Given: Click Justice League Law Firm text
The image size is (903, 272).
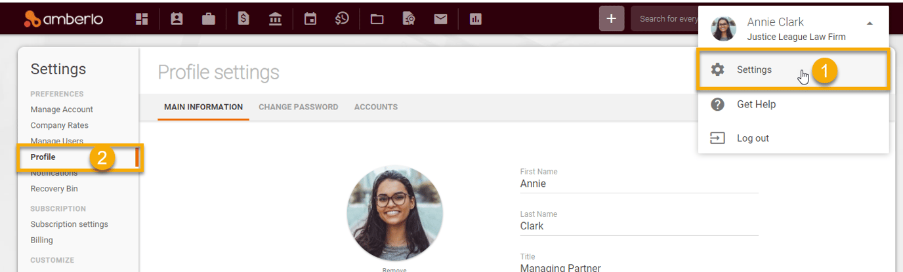Looking at the screenshot, I should click(797, 37).
